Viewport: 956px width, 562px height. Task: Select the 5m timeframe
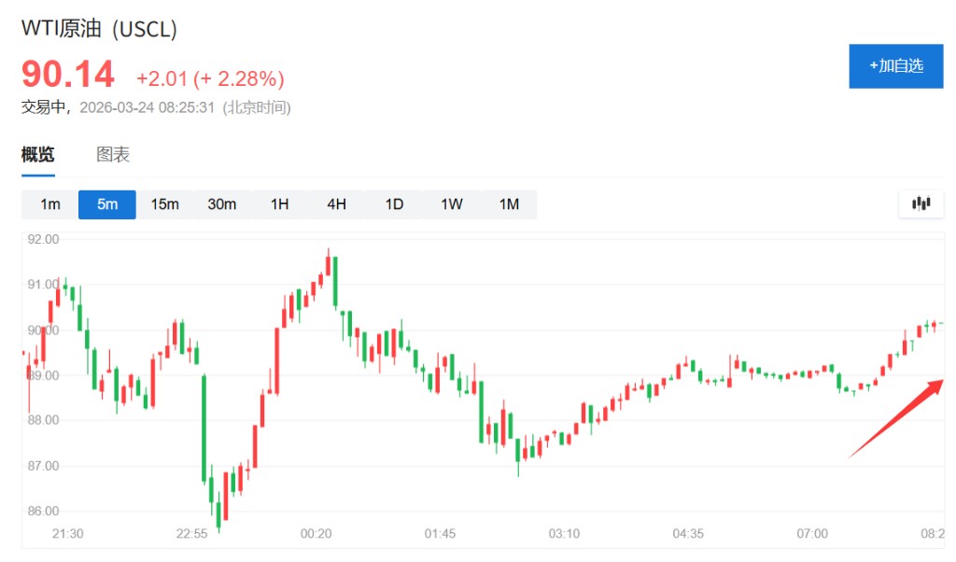[x=107, y=204]
